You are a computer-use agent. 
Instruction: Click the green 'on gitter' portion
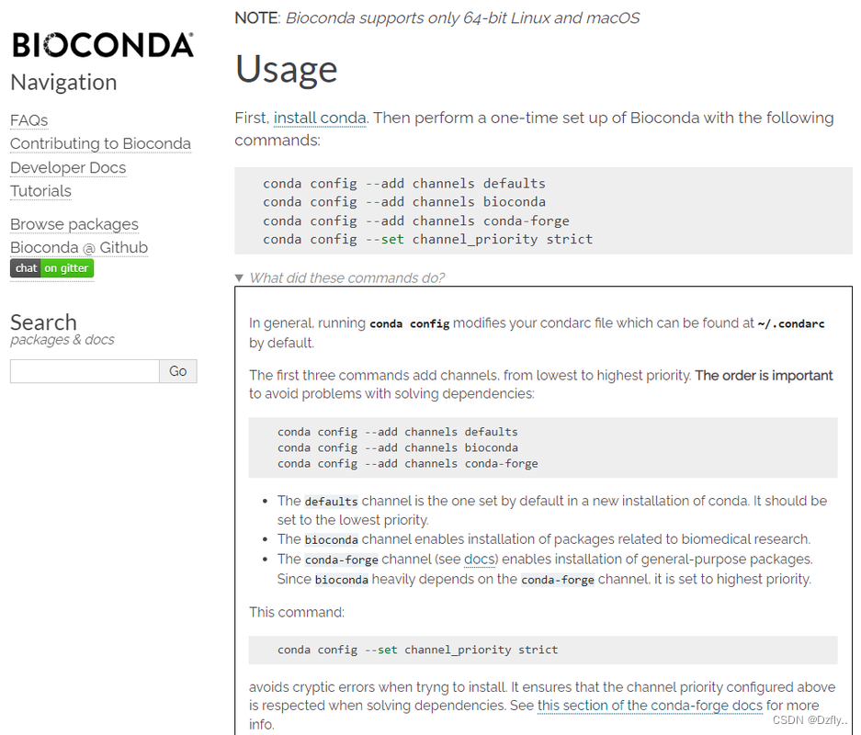point(65,268)
